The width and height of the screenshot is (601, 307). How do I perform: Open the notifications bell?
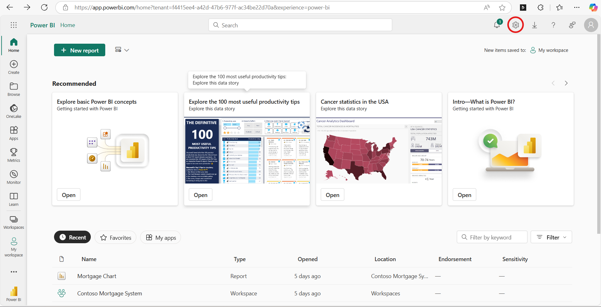point(497,25)
